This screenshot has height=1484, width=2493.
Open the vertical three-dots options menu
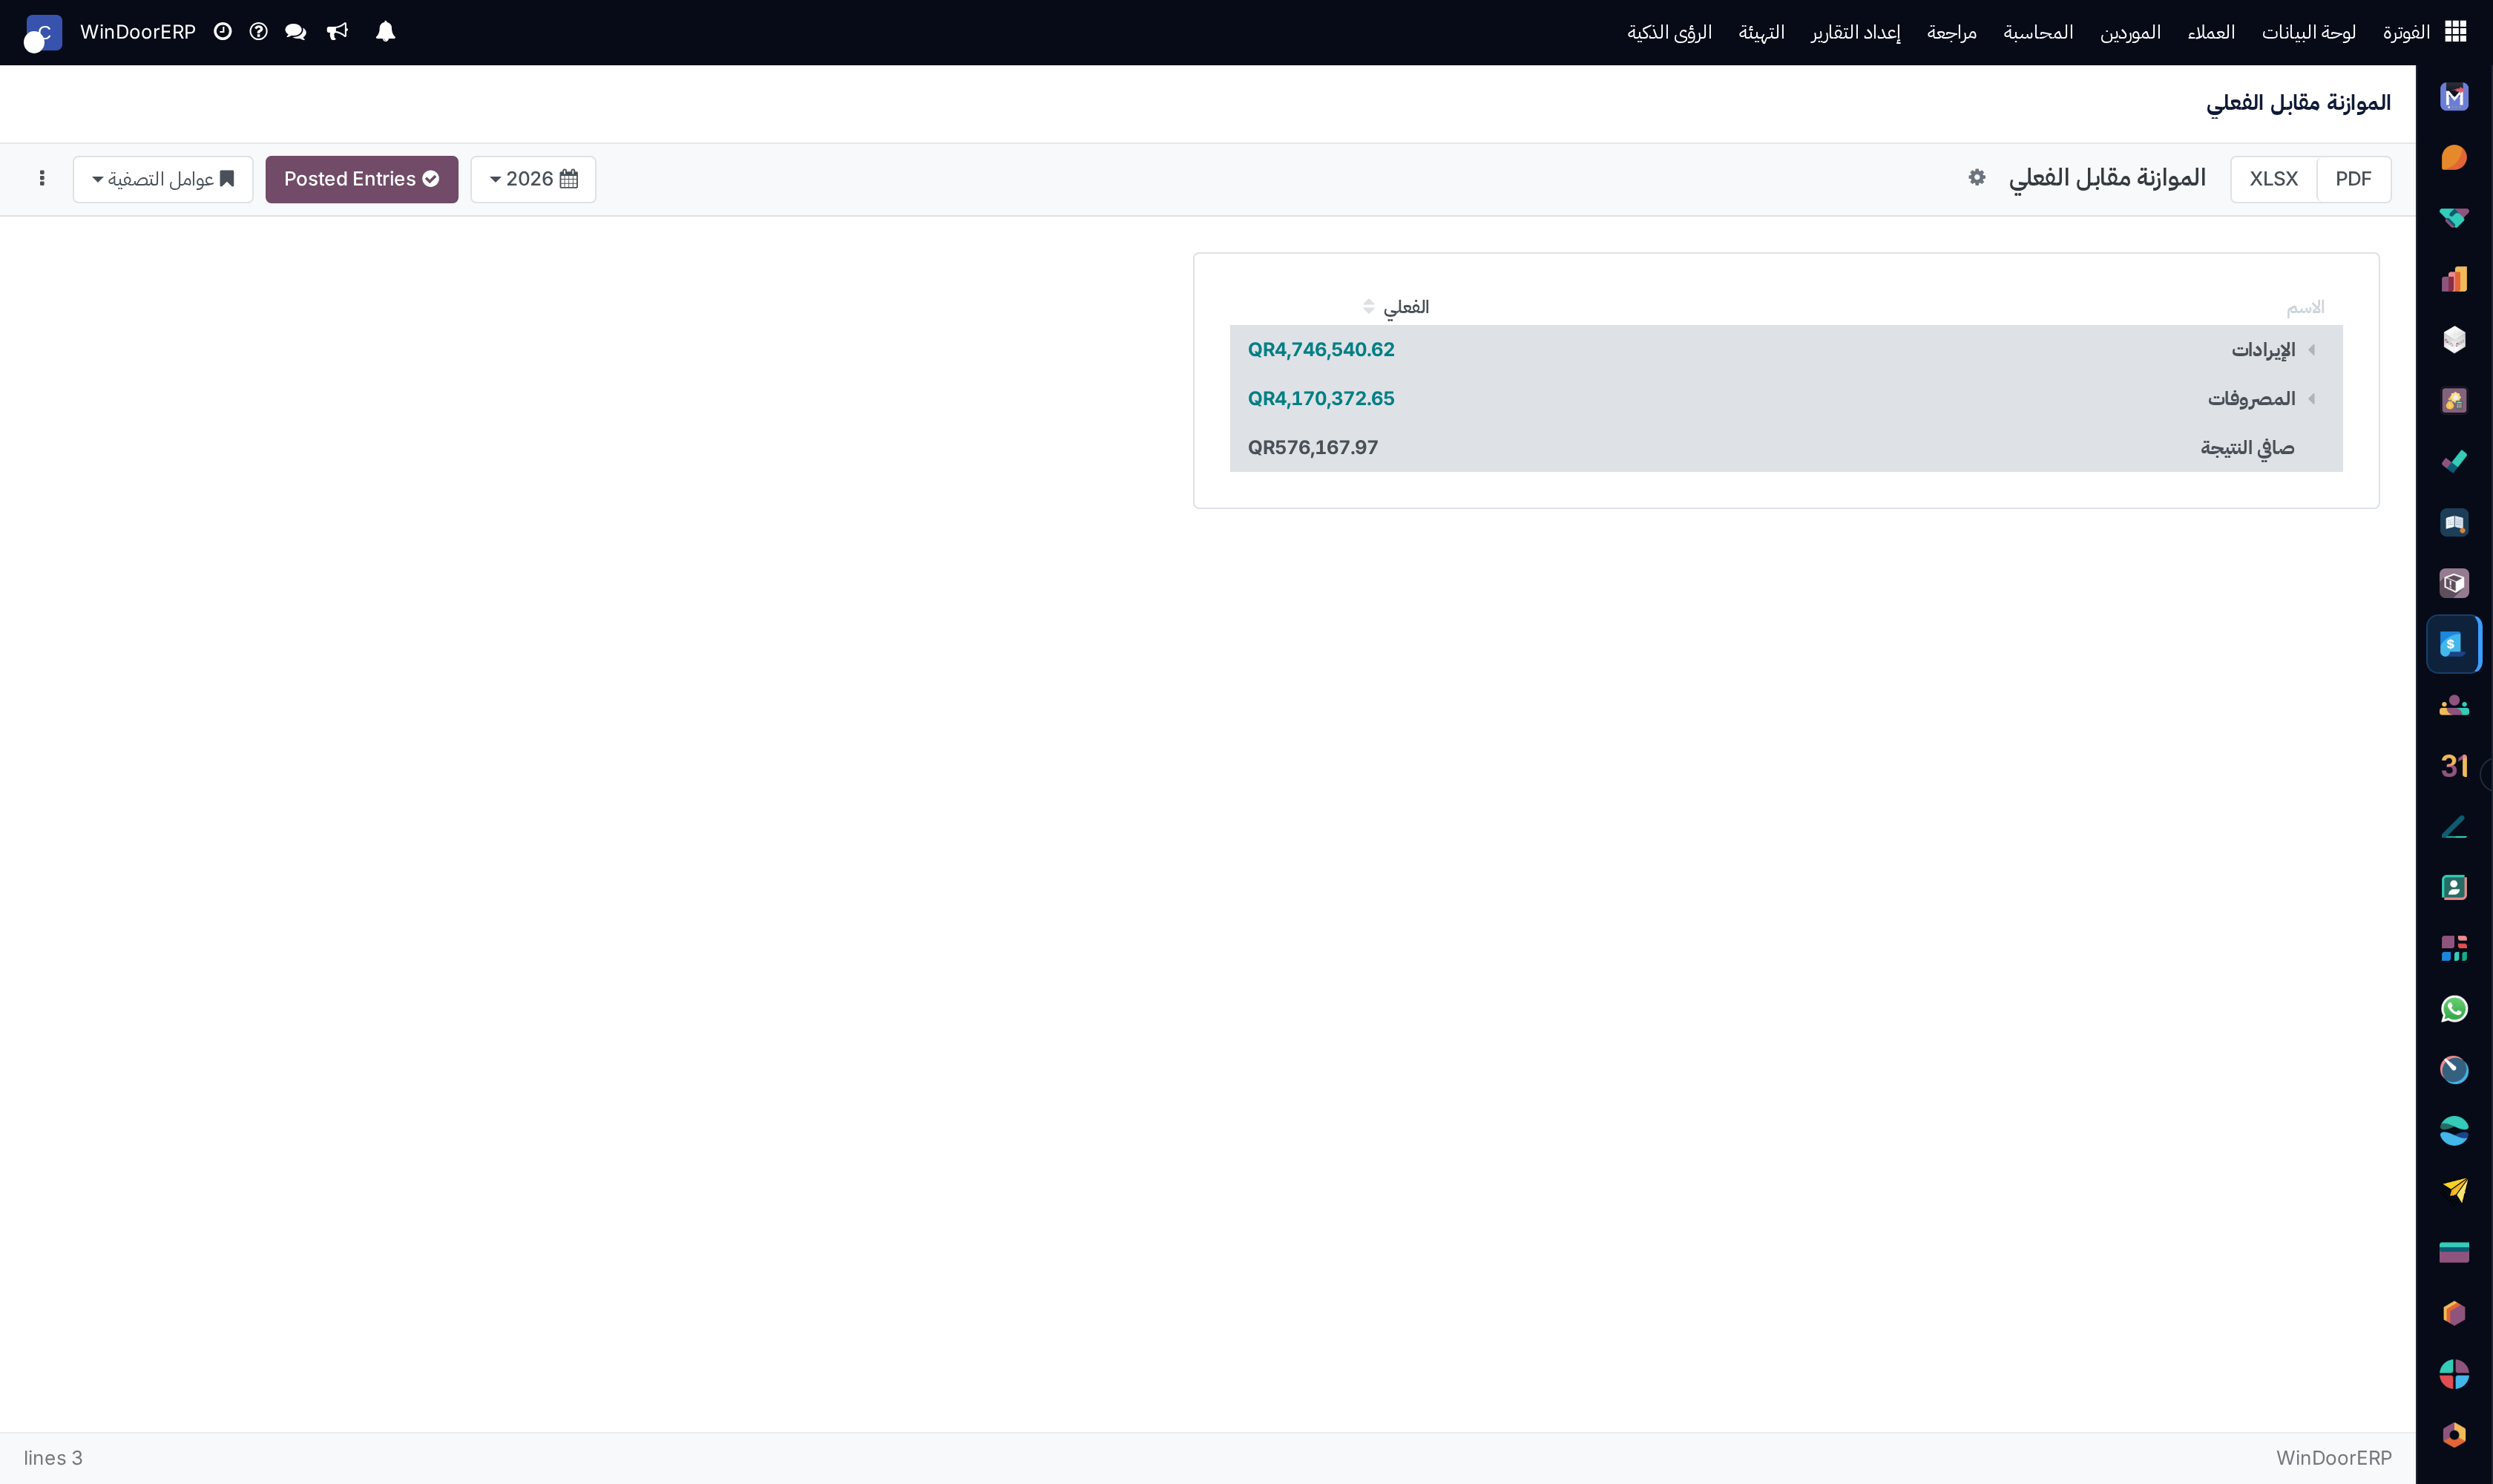pos(42,178)
